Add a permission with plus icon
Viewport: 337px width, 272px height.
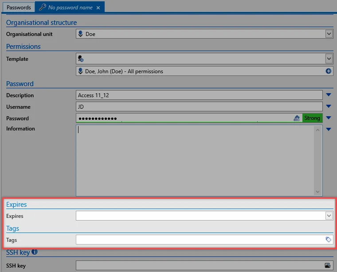[328, 71]
